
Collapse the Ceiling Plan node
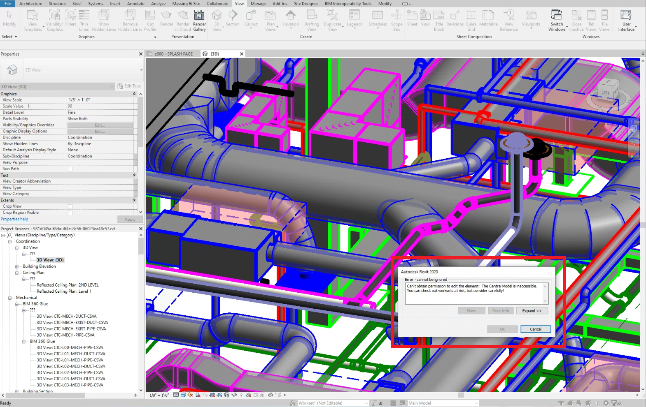pos(17,273)
